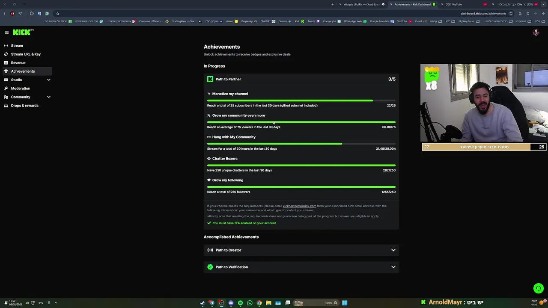Click Monetize my channel progress bar

301,101
